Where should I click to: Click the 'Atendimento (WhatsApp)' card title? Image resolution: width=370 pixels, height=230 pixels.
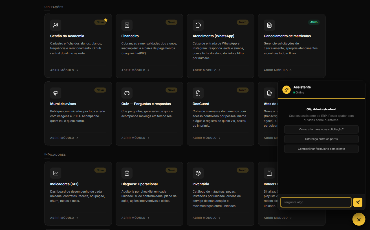213,36
